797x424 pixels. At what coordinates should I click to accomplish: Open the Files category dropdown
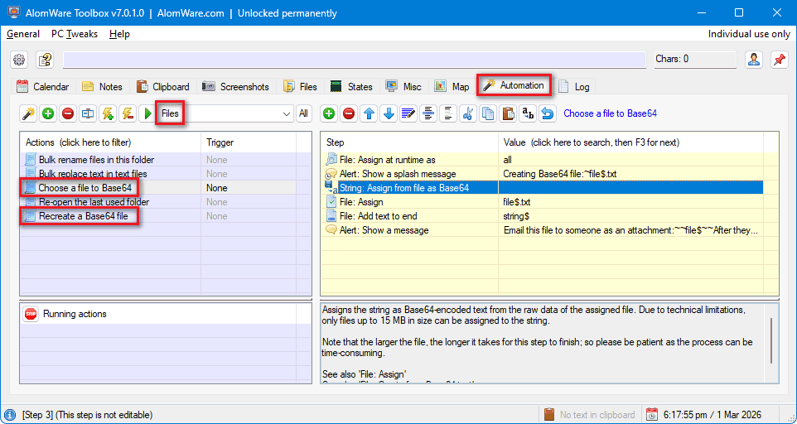[287, 113]
